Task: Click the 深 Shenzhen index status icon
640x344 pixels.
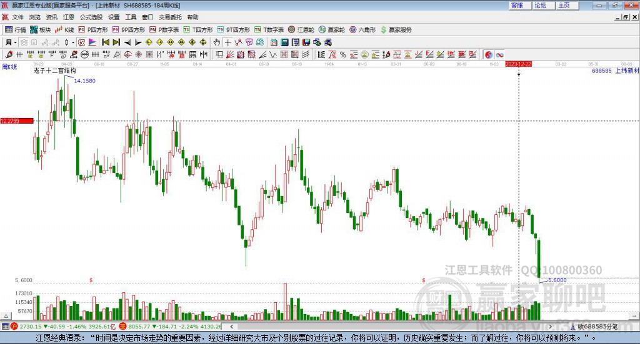Action: 123,327
